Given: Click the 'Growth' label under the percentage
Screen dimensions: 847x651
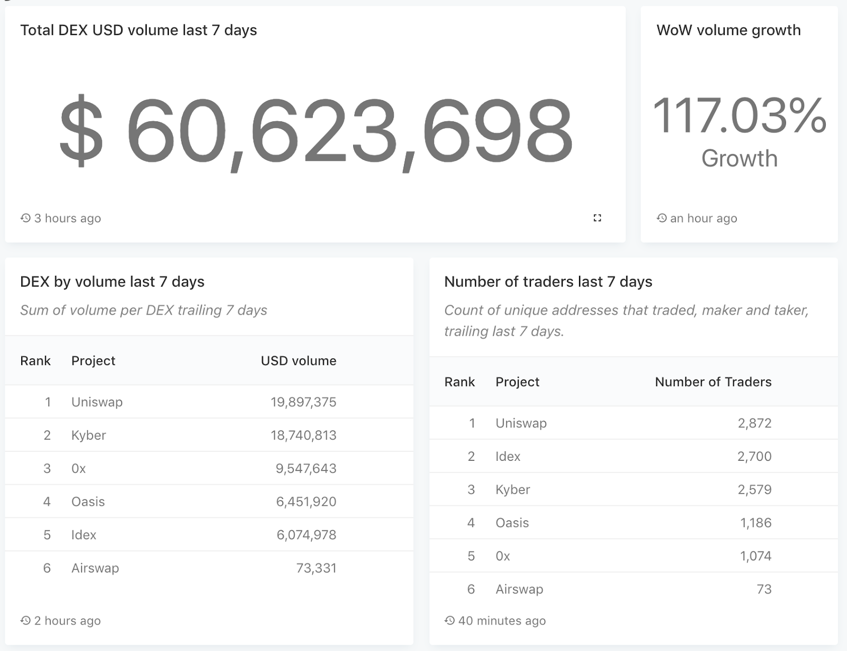Looking at the screenshot, I should click(740, 158).
